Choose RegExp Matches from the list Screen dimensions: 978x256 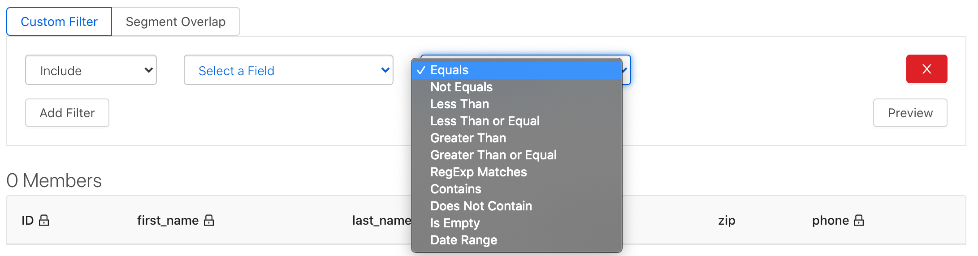[478, 172]
